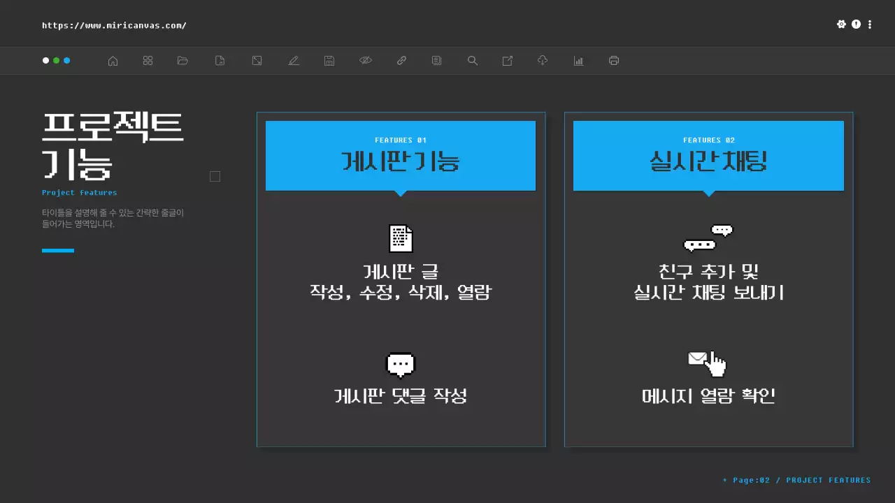
Task: Toggle visibility with the eye icon
Action: (366, 61)
